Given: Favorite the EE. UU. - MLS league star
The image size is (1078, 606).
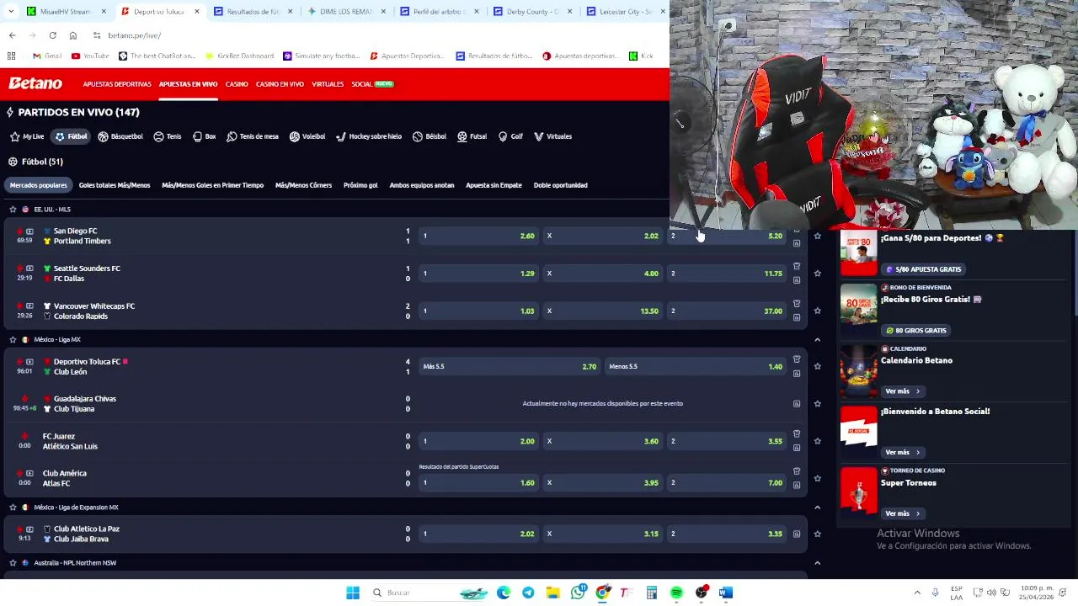Looking at the screenshot, I should tap(13, 210).
